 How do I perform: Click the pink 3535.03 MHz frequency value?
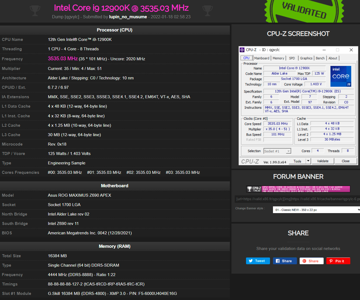[x=63, y=58]
